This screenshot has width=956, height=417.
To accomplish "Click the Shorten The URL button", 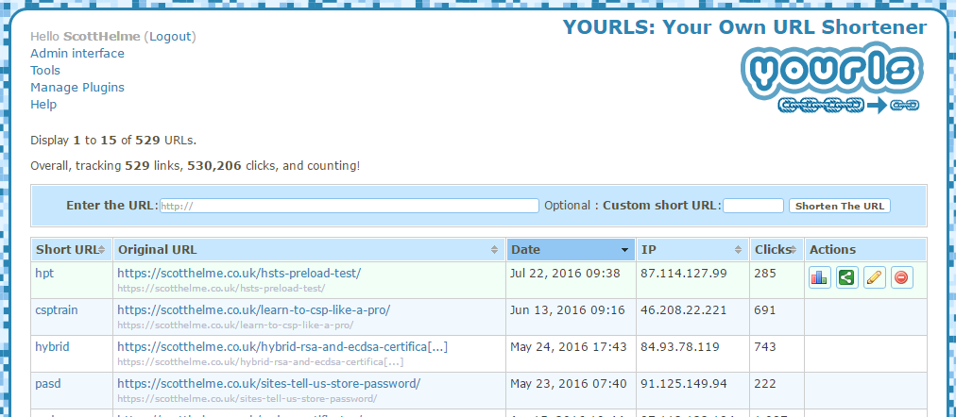I will (x=840, y=206).
